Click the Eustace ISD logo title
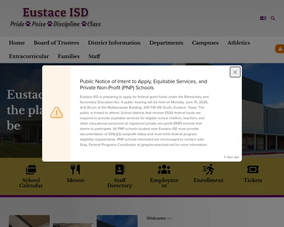 tap(55, 12)
